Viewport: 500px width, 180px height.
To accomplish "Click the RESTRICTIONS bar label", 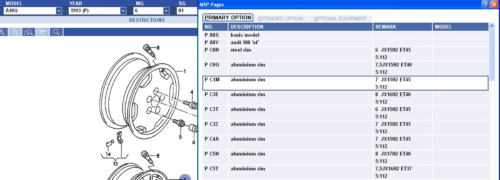I will coord(147,20).
